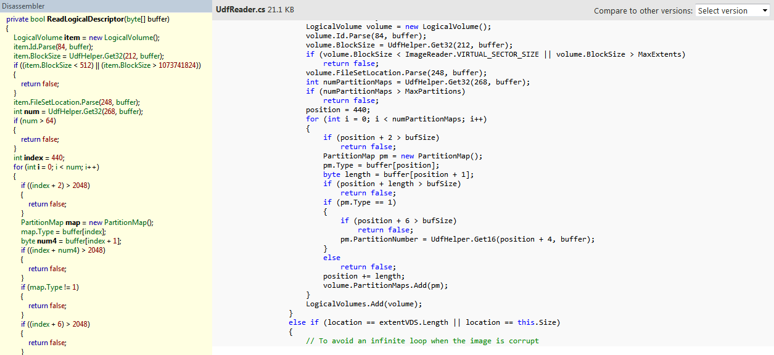774x355 pixels.
Task: Click 'Compare to other versions:' label
Action: 643,11
